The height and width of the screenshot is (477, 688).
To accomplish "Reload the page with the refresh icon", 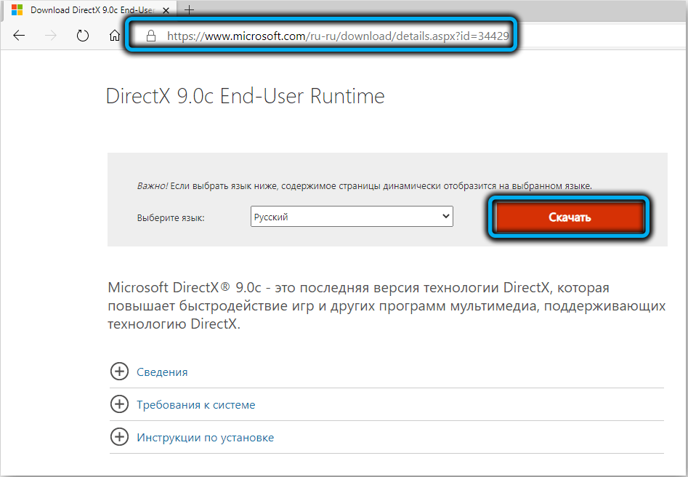I will click(83, 36).
